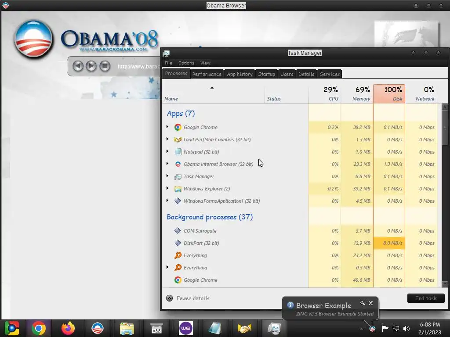Viewport: 450px width, 337px height.
Task: Click the first Everything magnifier icon
Action: point(178,255)
